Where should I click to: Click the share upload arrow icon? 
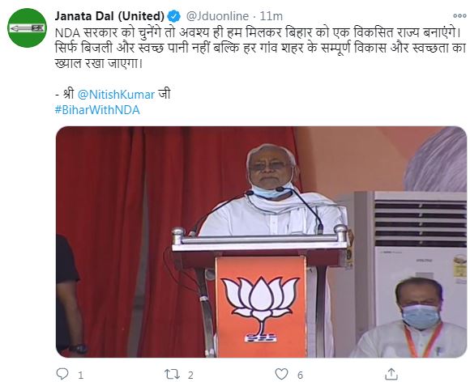[391, 374]
